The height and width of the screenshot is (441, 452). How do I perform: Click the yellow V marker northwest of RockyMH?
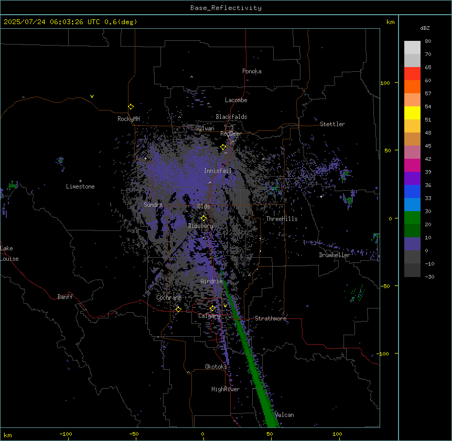click(x=92, y=96)
